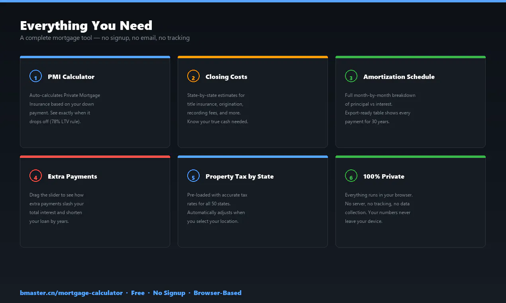Click the complete mortgage tool subtitle
506x303 pixels.
pos(105,38)
